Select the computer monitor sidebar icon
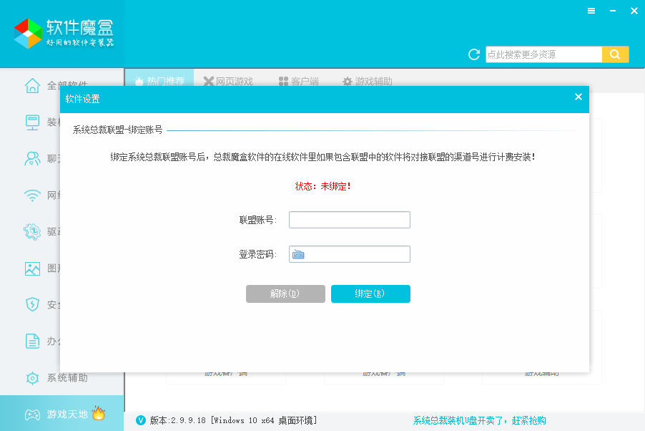The height and width of the screenshot is (431, 645). pos(32,122)
